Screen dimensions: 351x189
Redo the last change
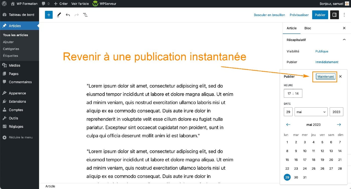(x=76, y=15)
